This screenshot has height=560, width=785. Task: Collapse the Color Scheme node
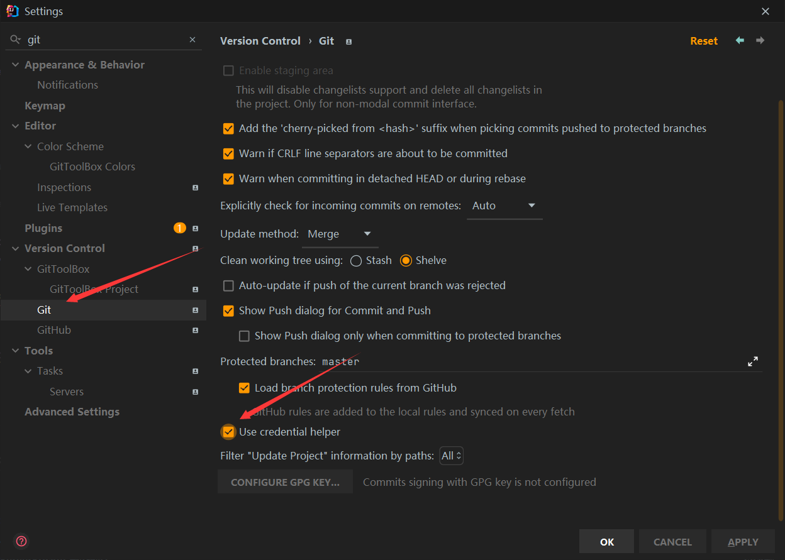coord(28,146)
